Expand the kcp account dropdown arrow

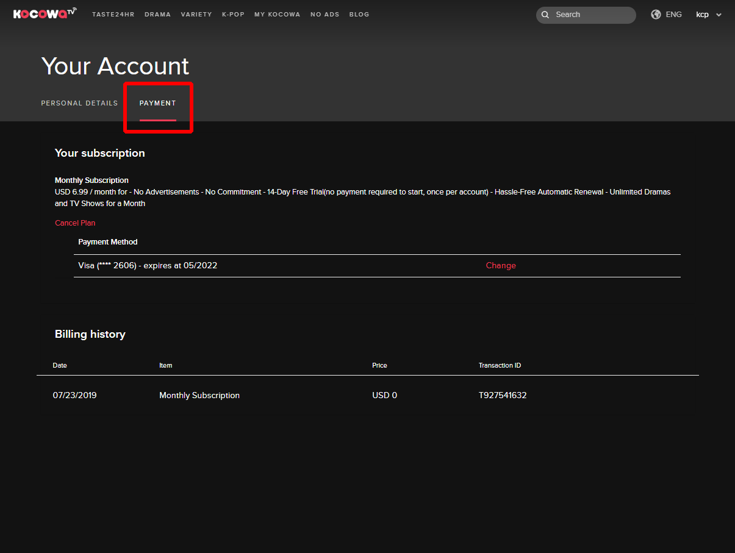(x=719, y=15)
